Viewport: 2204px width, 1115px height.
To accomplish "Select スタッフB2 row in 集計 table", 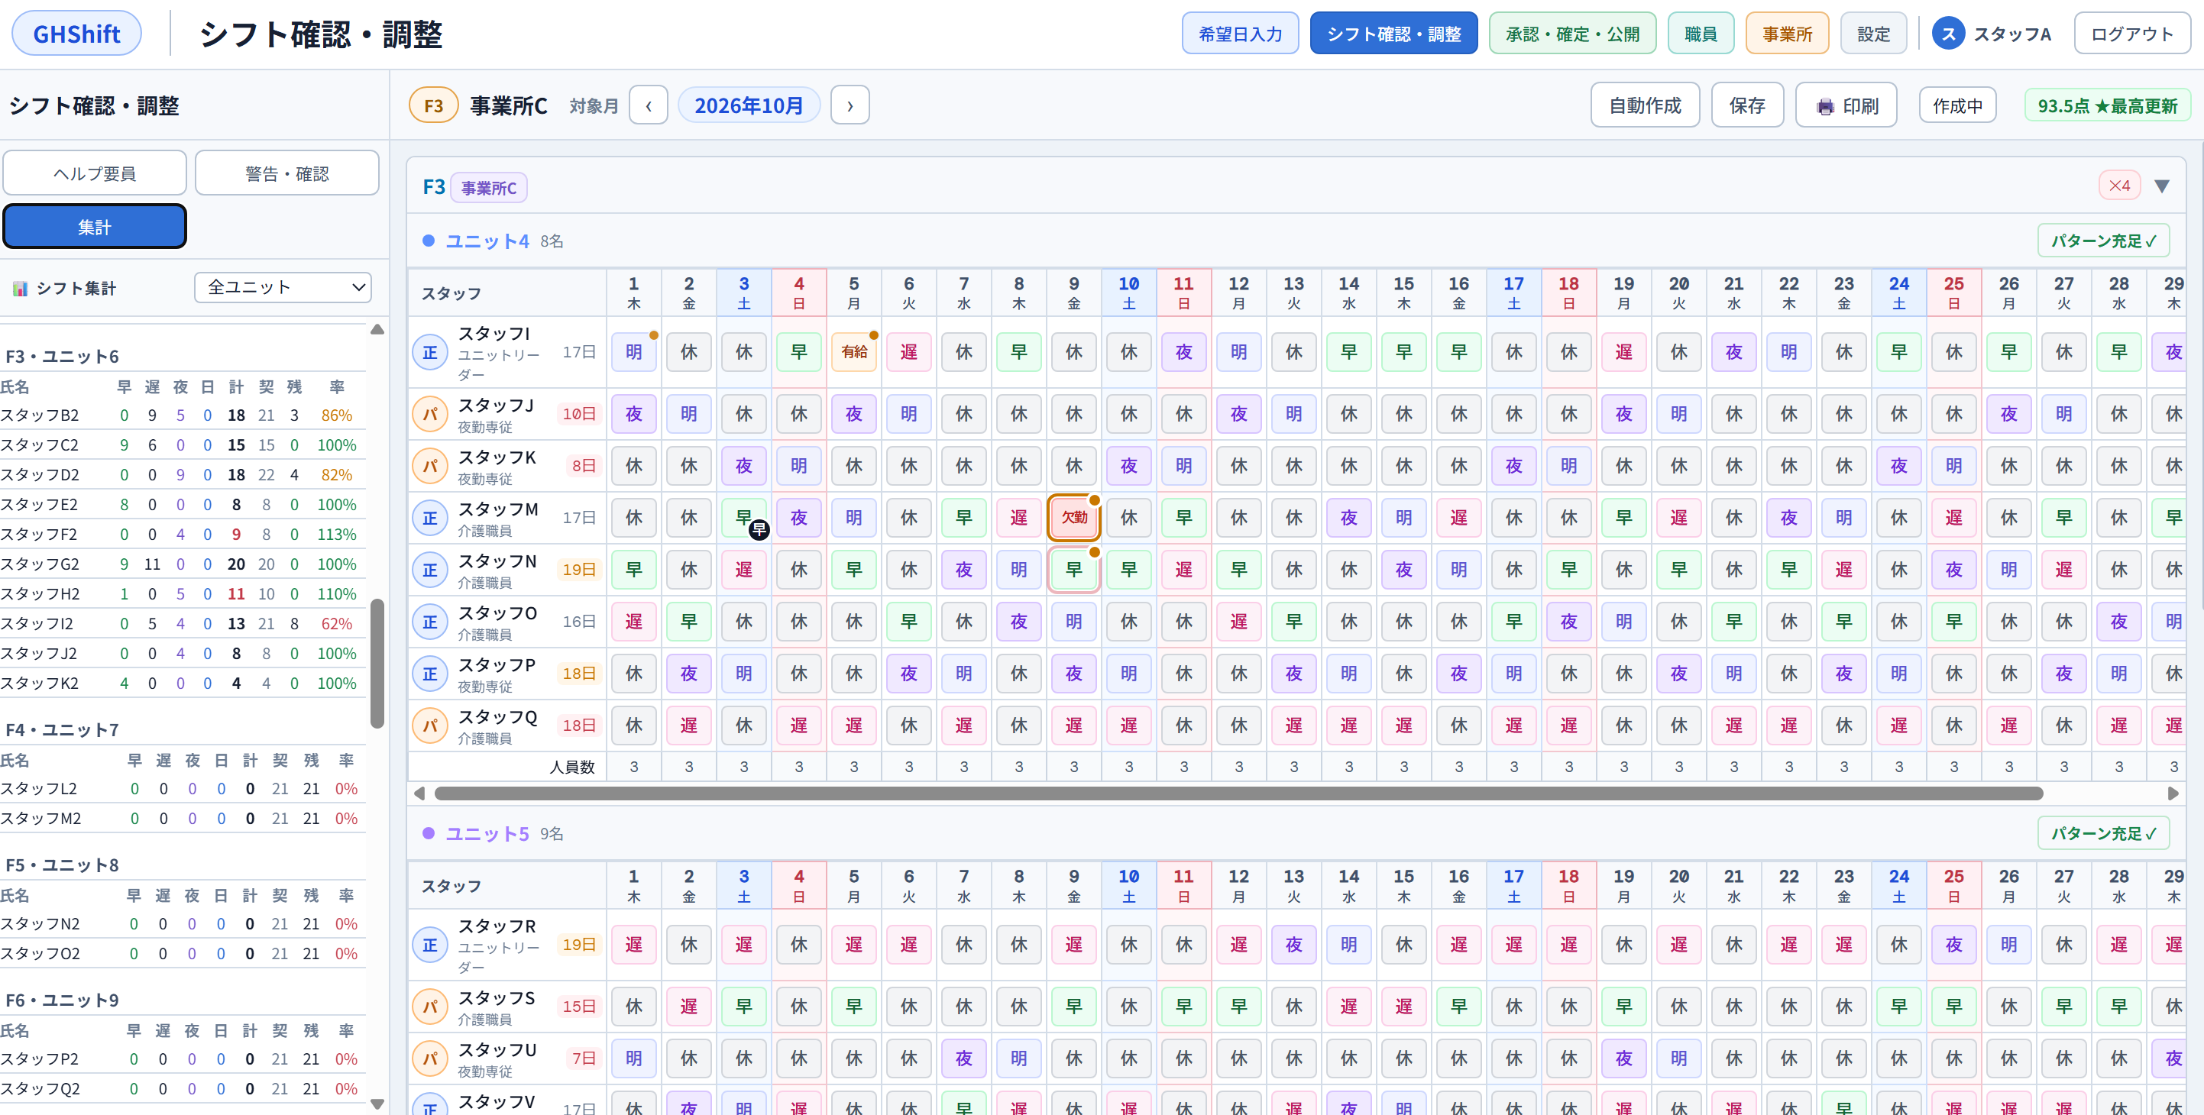I will click(x=183, y=415).
